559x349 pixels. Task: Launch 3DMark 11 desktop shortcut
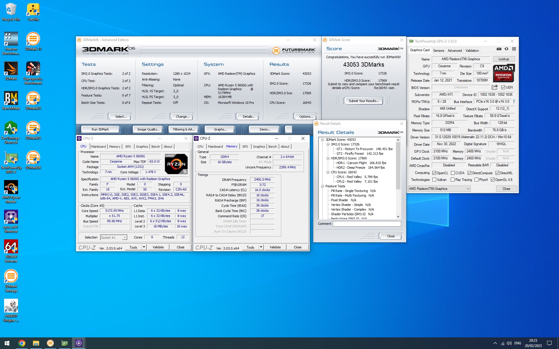(33, 41)
